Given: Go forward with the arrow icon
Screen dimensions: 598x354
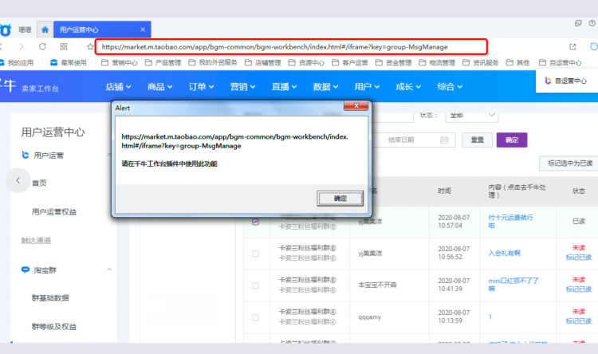Looking at the screenshot, I should (21, 46).
